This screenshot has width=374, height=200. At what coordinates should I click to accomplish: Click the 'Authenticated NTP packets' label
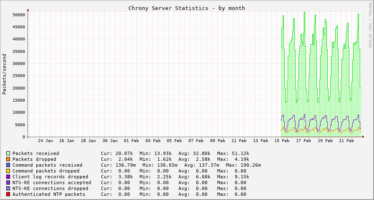49,194
